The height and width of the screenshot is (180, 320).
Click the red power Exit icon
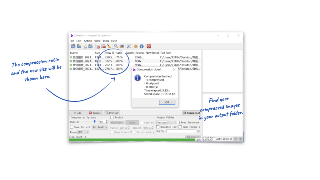pyautogui.click(x=148, y=46)
